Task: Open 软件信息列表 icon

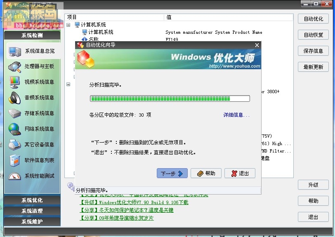Action: (14, 160)
